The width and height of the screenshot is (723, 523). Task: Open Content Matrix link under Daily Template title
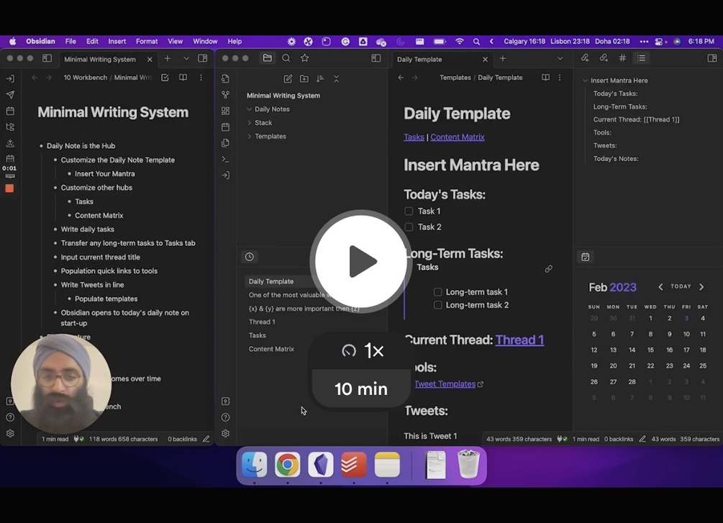coord(458,137)
